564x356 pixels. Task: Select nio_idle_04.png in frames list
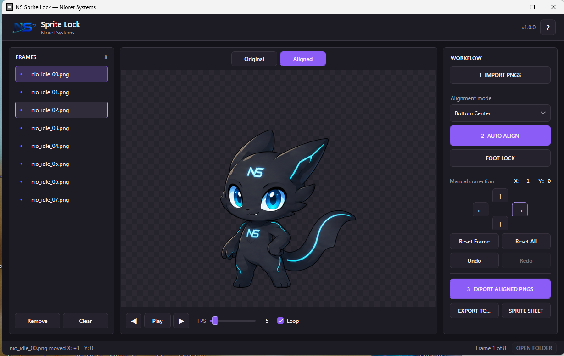tap(61, 146)
